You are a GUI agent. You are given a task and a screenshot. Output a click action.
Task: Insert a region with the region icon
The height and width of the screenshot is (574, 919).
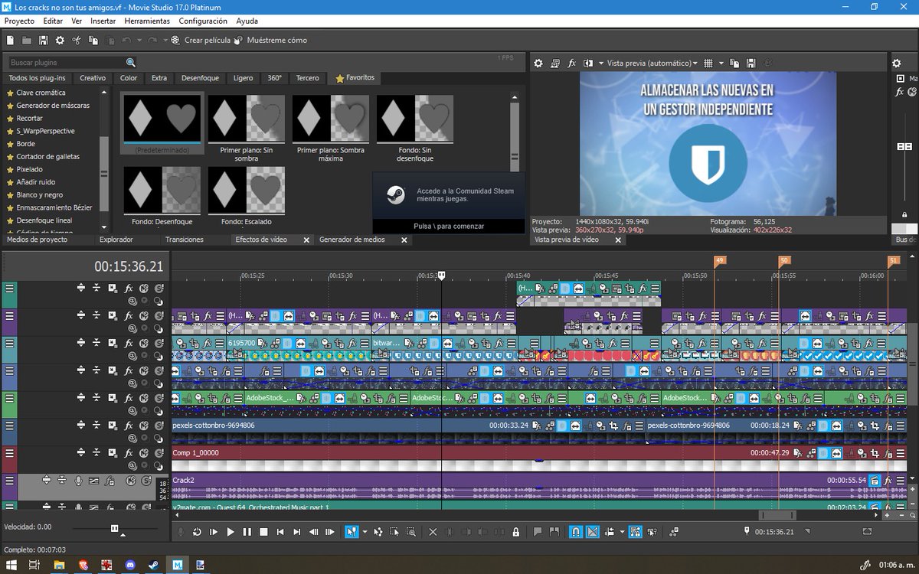tap(554, 532)
